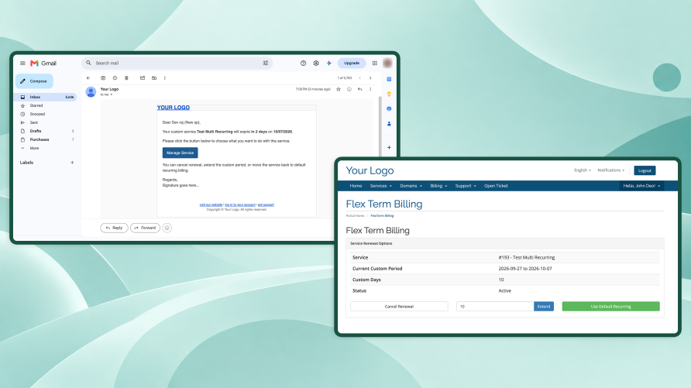Open Contacts side panel icon
The image size is (691, 388).
point(389,124)
